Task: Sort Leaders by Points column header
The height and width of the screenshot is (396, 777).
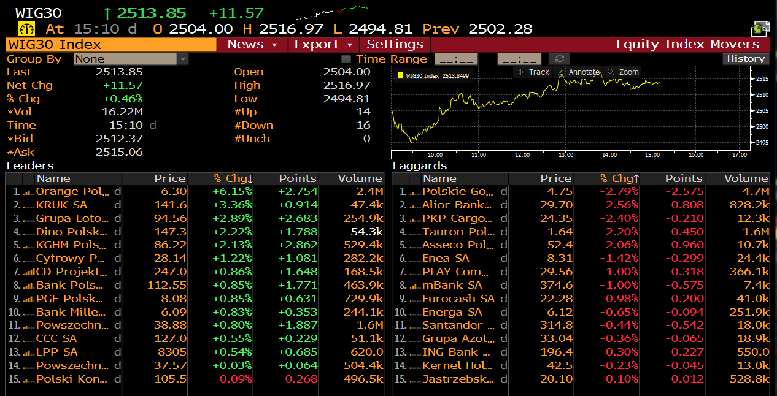Action: point(286,178)
